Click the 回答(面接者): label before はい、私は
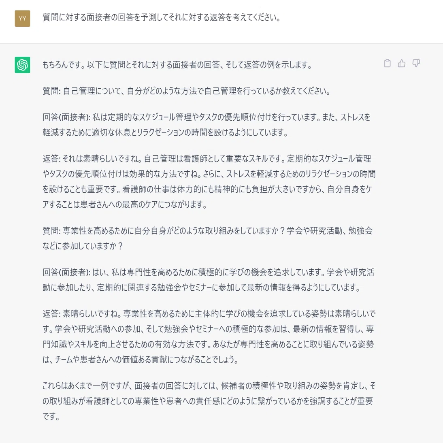 click(66, 272)
